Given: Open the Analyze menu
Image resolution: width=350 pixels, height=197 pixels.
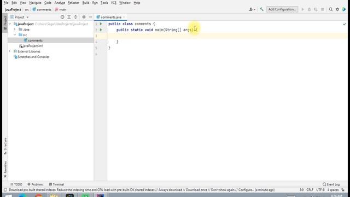Looking at the screenshot, I should (x=60, y=3).
